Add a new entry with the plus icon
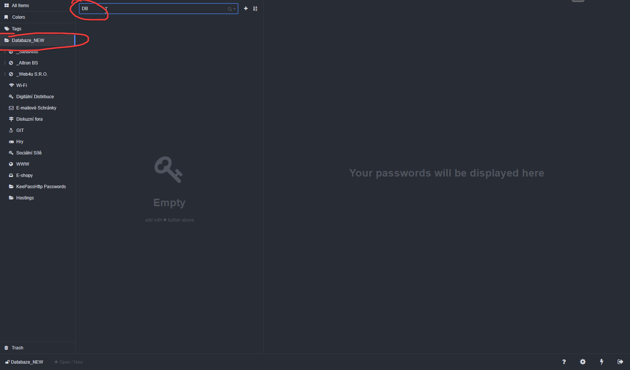This screenshot has width=630, height=370. (x=246, y=8)
